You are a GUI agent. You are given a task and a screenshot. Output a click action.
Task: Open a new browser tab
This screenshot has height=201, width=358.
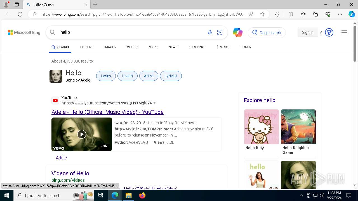tap(95, 4)
